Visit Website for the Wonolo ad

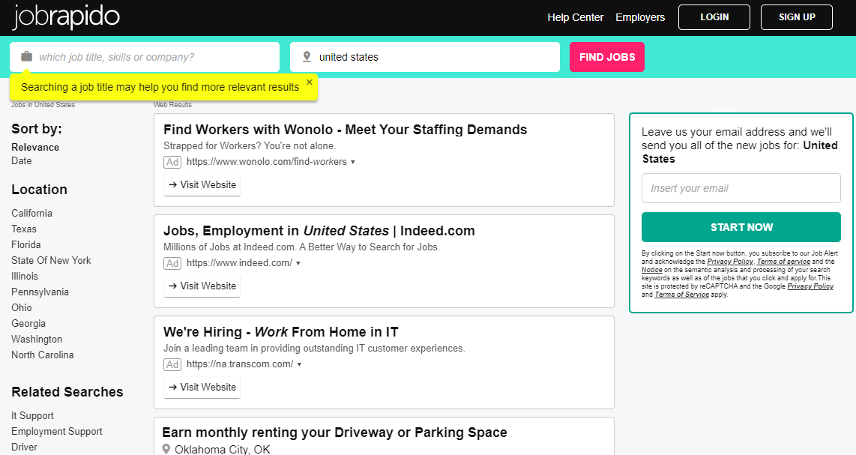tap(202, 184)
